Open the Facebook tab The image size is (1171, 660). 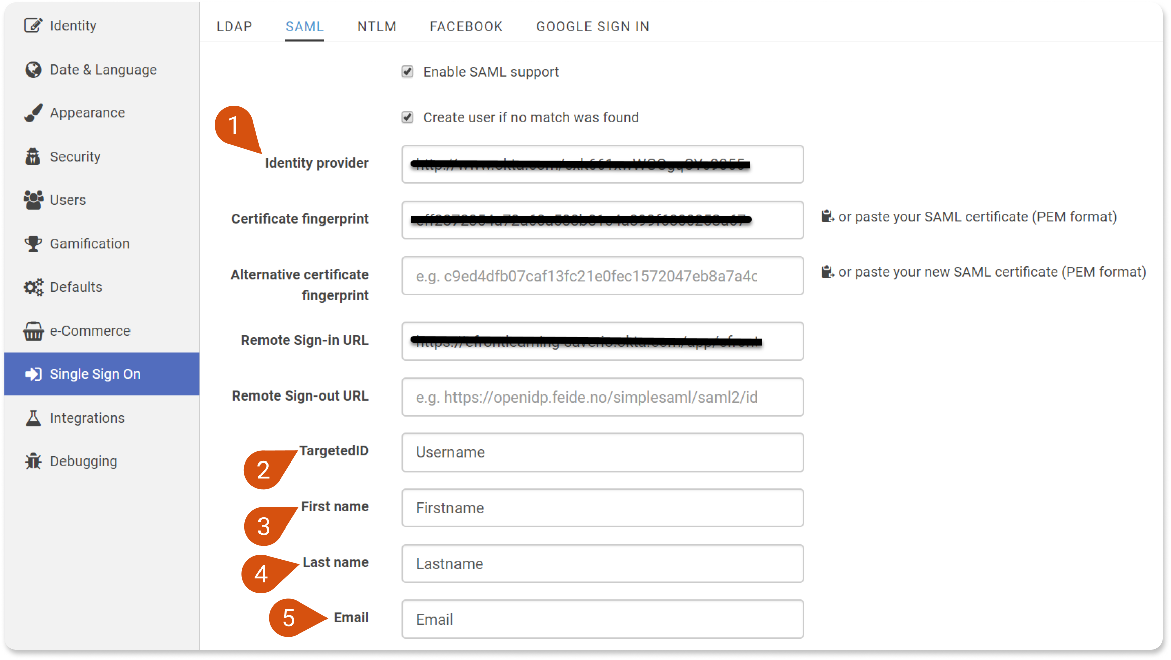pyautogui.click(x=466, y=26)
